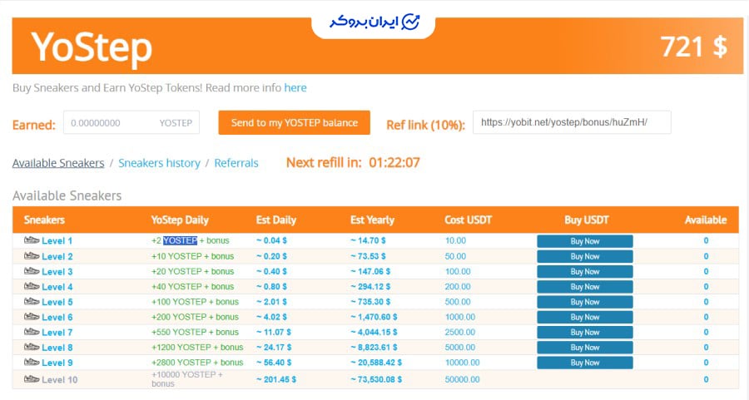
Task: Switch to Sneakers history tab
Action: (x=160, y=163)
